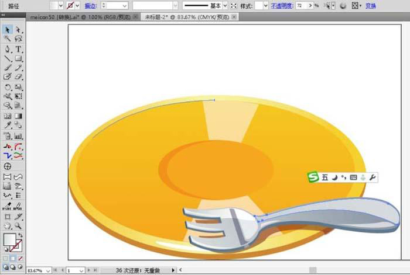Open the fill color dropdown arrow
The height and width of the screenshot is (275, 410).
pyautogui.click(x=61, y=5)
